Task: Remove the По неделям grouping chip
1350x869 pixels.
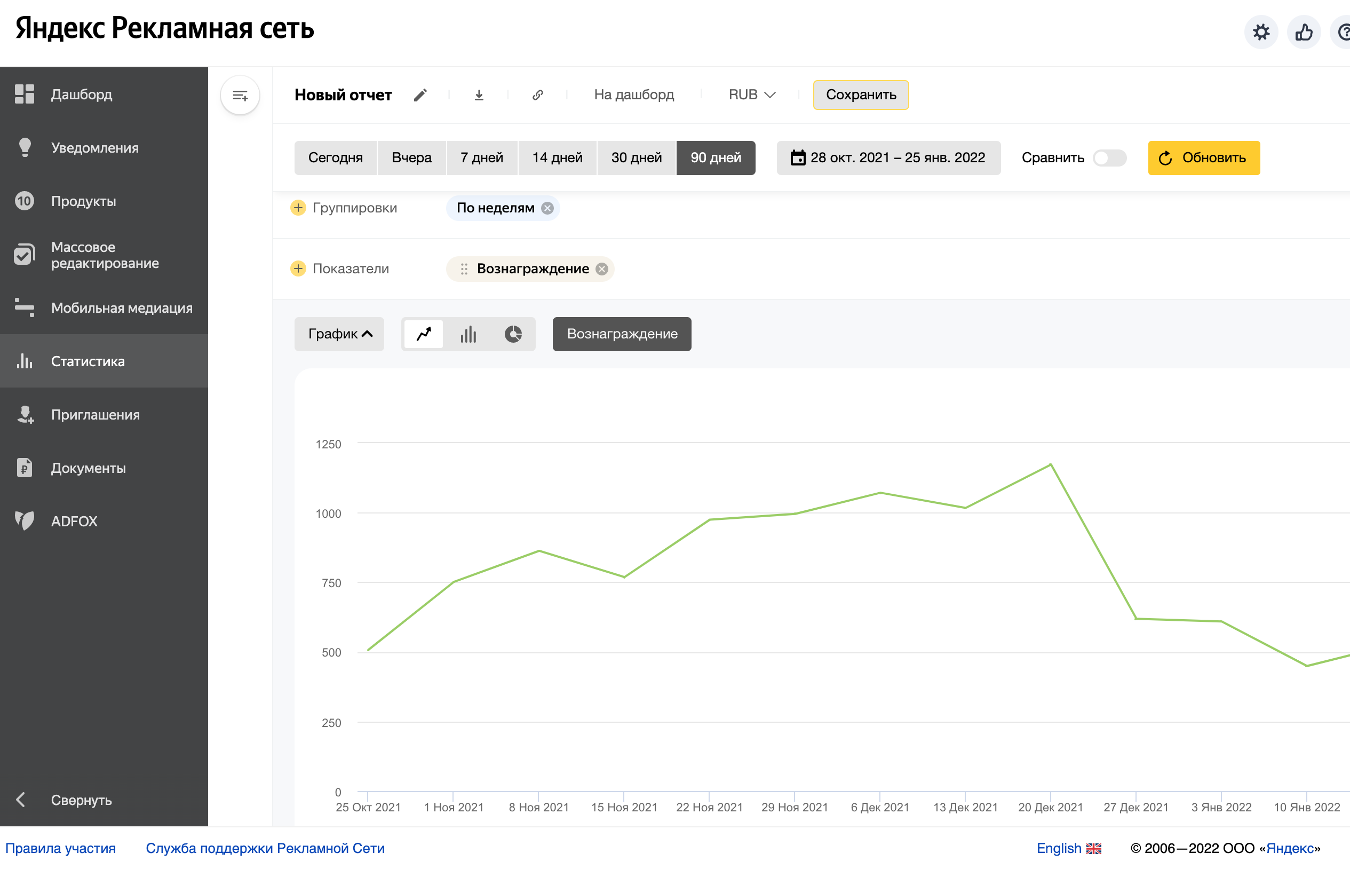Action: coord(547,208)
